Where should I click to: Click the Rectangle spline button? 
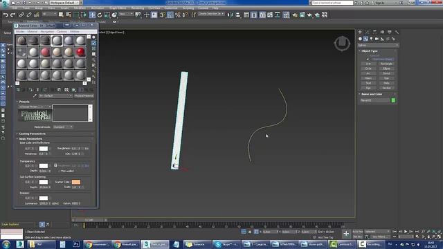click(386, 64)
